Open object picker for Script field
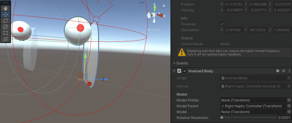 (x=289, y=78)
